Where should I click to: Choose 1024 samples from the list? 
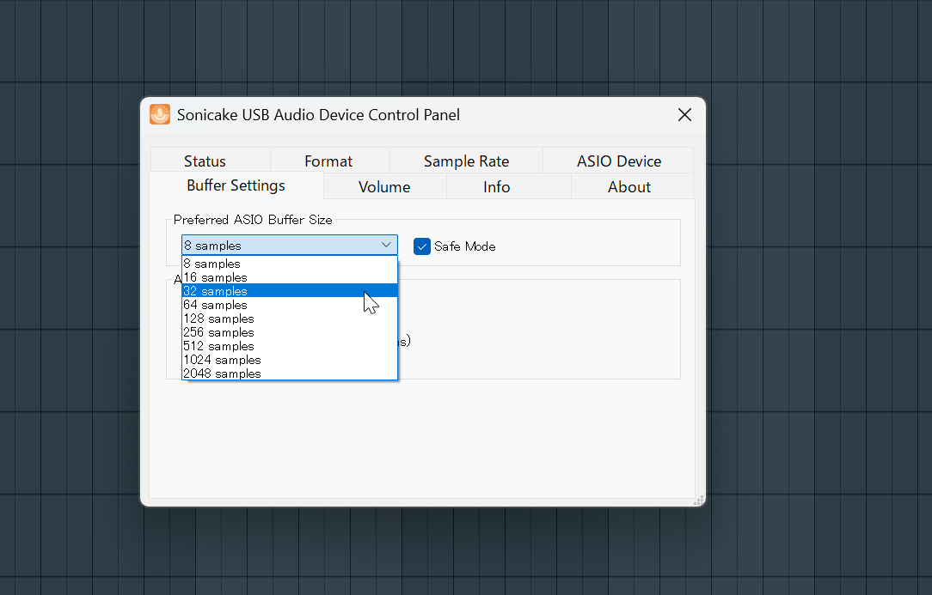coord(290,359)
